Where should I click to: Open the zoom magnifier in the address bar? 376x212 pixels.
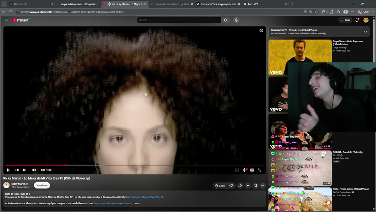[311, 12]
